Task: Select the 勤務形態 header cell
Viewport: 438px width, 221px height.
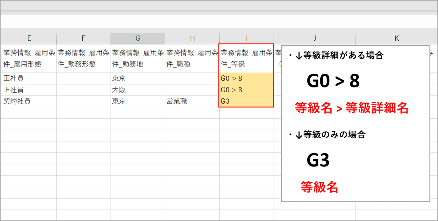Action: [x=84, y=58]
